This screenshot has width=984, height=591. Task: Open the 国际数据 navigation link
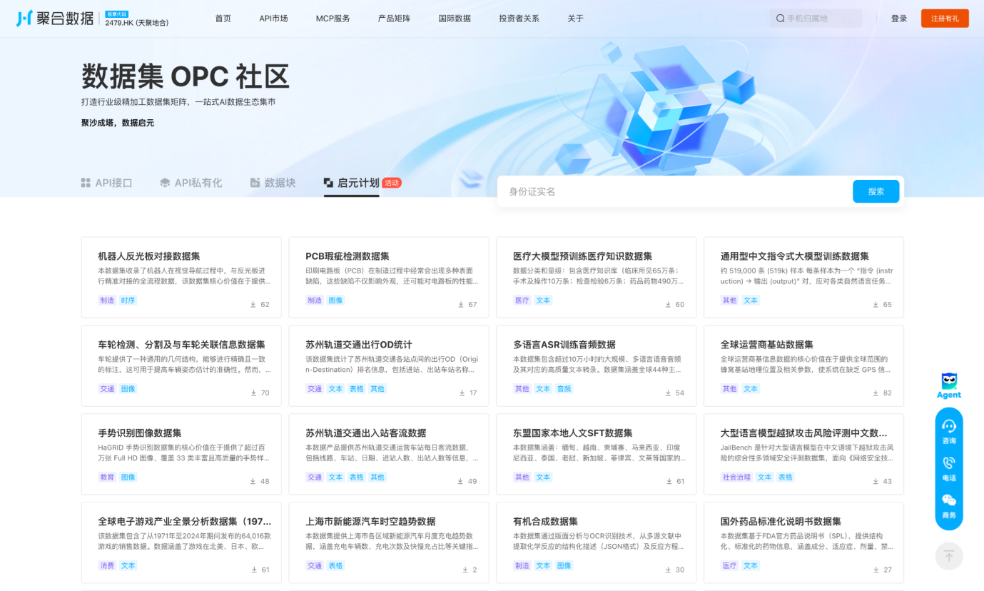(455, 19)
